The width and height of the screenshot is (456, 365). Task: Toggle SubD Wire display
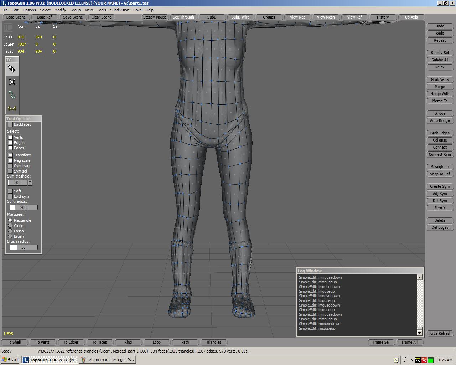(240, 17)
